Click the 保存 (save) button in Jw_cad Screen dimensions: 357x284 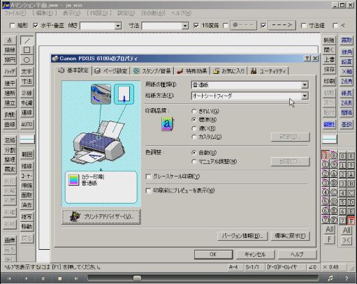tap(329, 70)
